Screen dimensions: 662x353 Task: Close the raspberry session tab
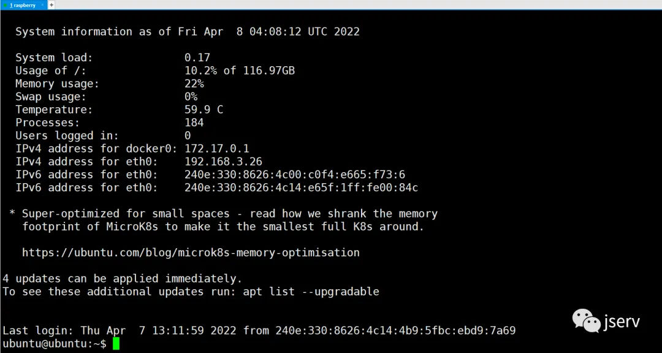click(x=43, y=6)
